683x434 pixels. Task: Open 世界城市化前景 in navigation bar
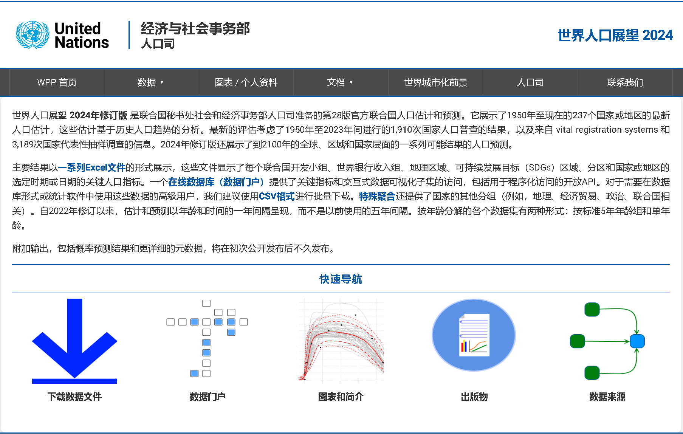[435, 82]
